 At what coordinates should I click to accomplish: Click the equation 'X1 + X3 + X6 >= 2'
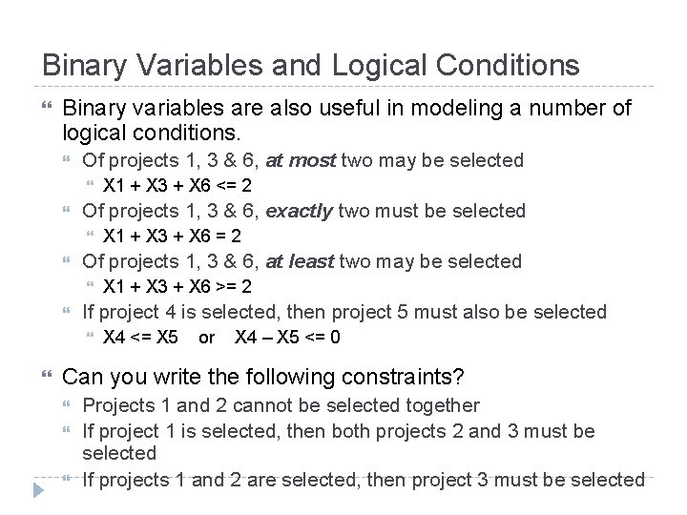pos(177,286)
